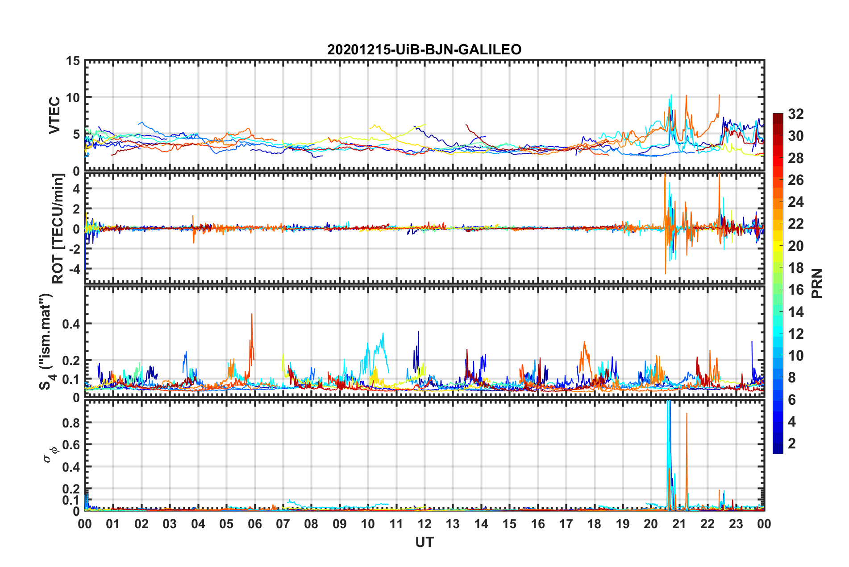Click colorbar tick value 2

[791, 444]
